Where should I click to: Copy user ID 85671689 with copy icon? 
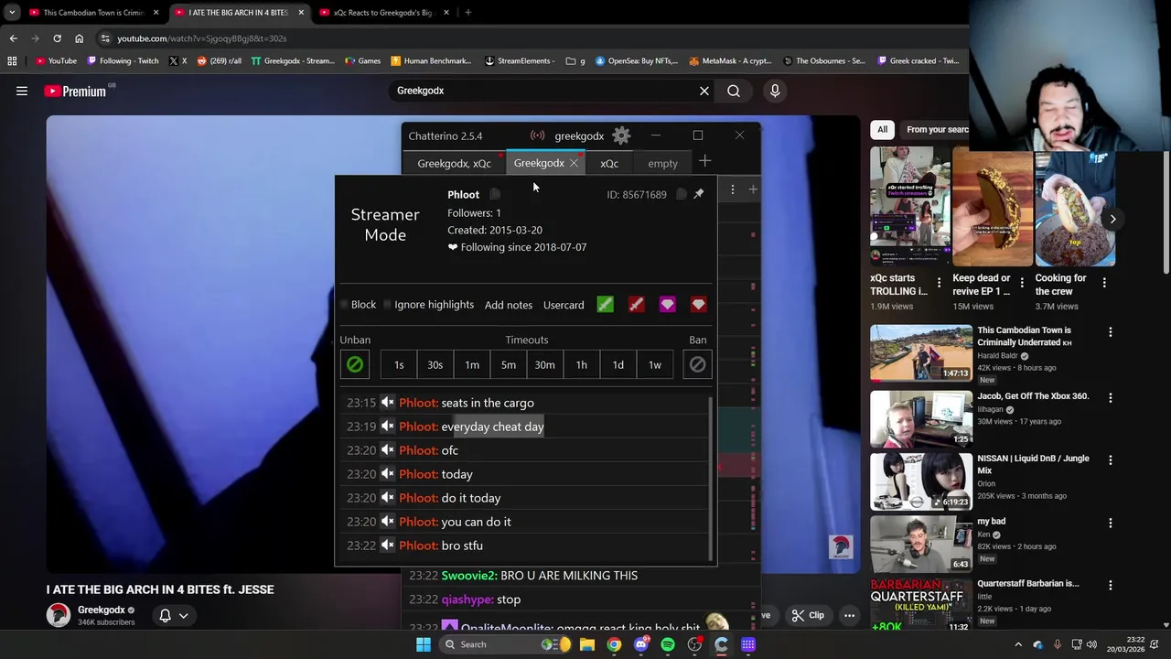(x=682, y=194)
